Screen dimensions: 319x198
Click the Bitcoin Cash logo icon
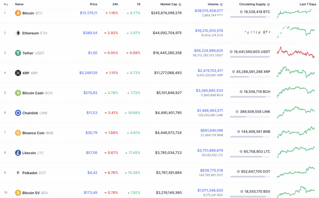[x=18, y=93]
